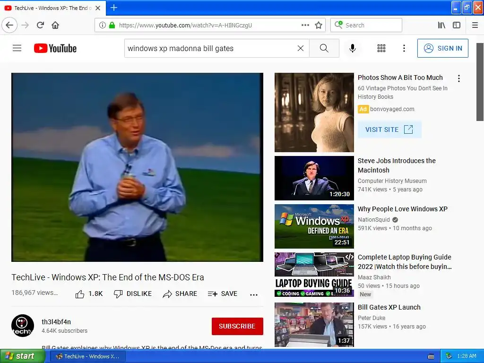Viewport: 484px width, 363px height.
Task: Select the TechLive browser tab
Action: (x=53, y=8)
